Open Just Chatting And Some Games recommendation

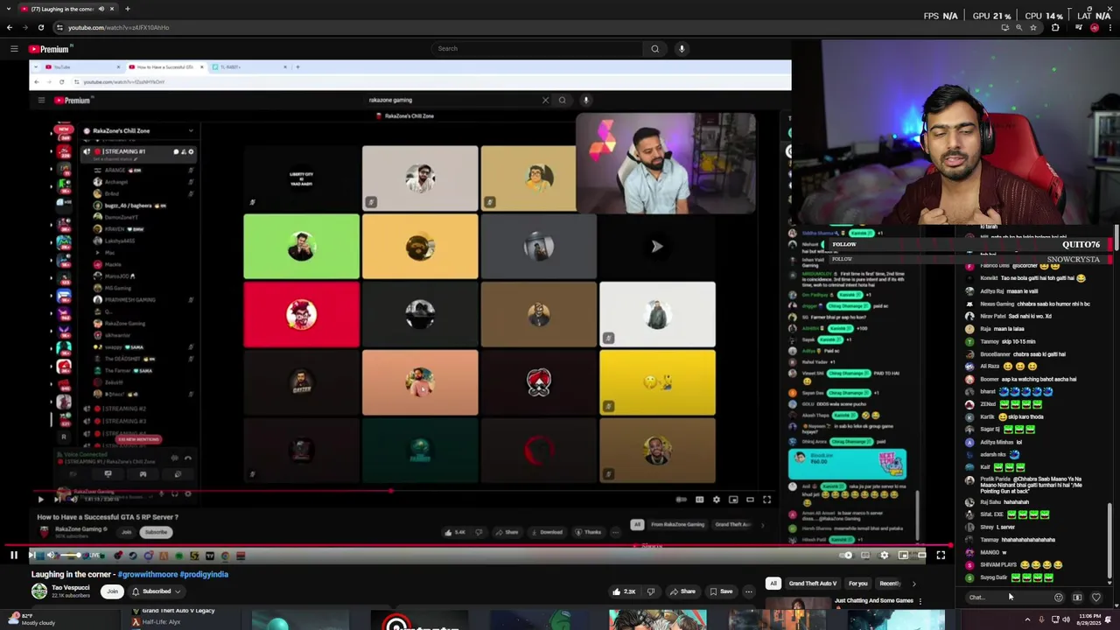pos(873,601)
